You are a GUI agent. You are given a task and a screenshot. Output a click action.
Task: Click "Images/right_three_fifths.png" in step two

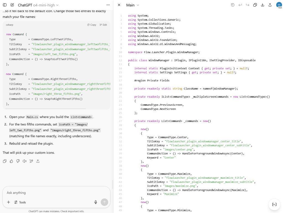75,130
